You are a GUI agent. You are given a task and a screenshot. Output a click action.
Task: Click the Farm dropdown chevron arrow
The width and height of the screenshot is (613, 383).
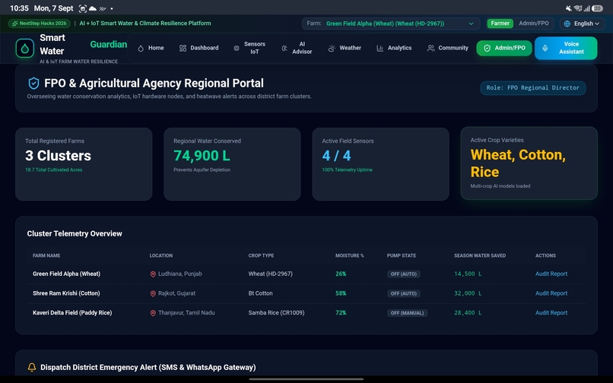click(471, 24)
